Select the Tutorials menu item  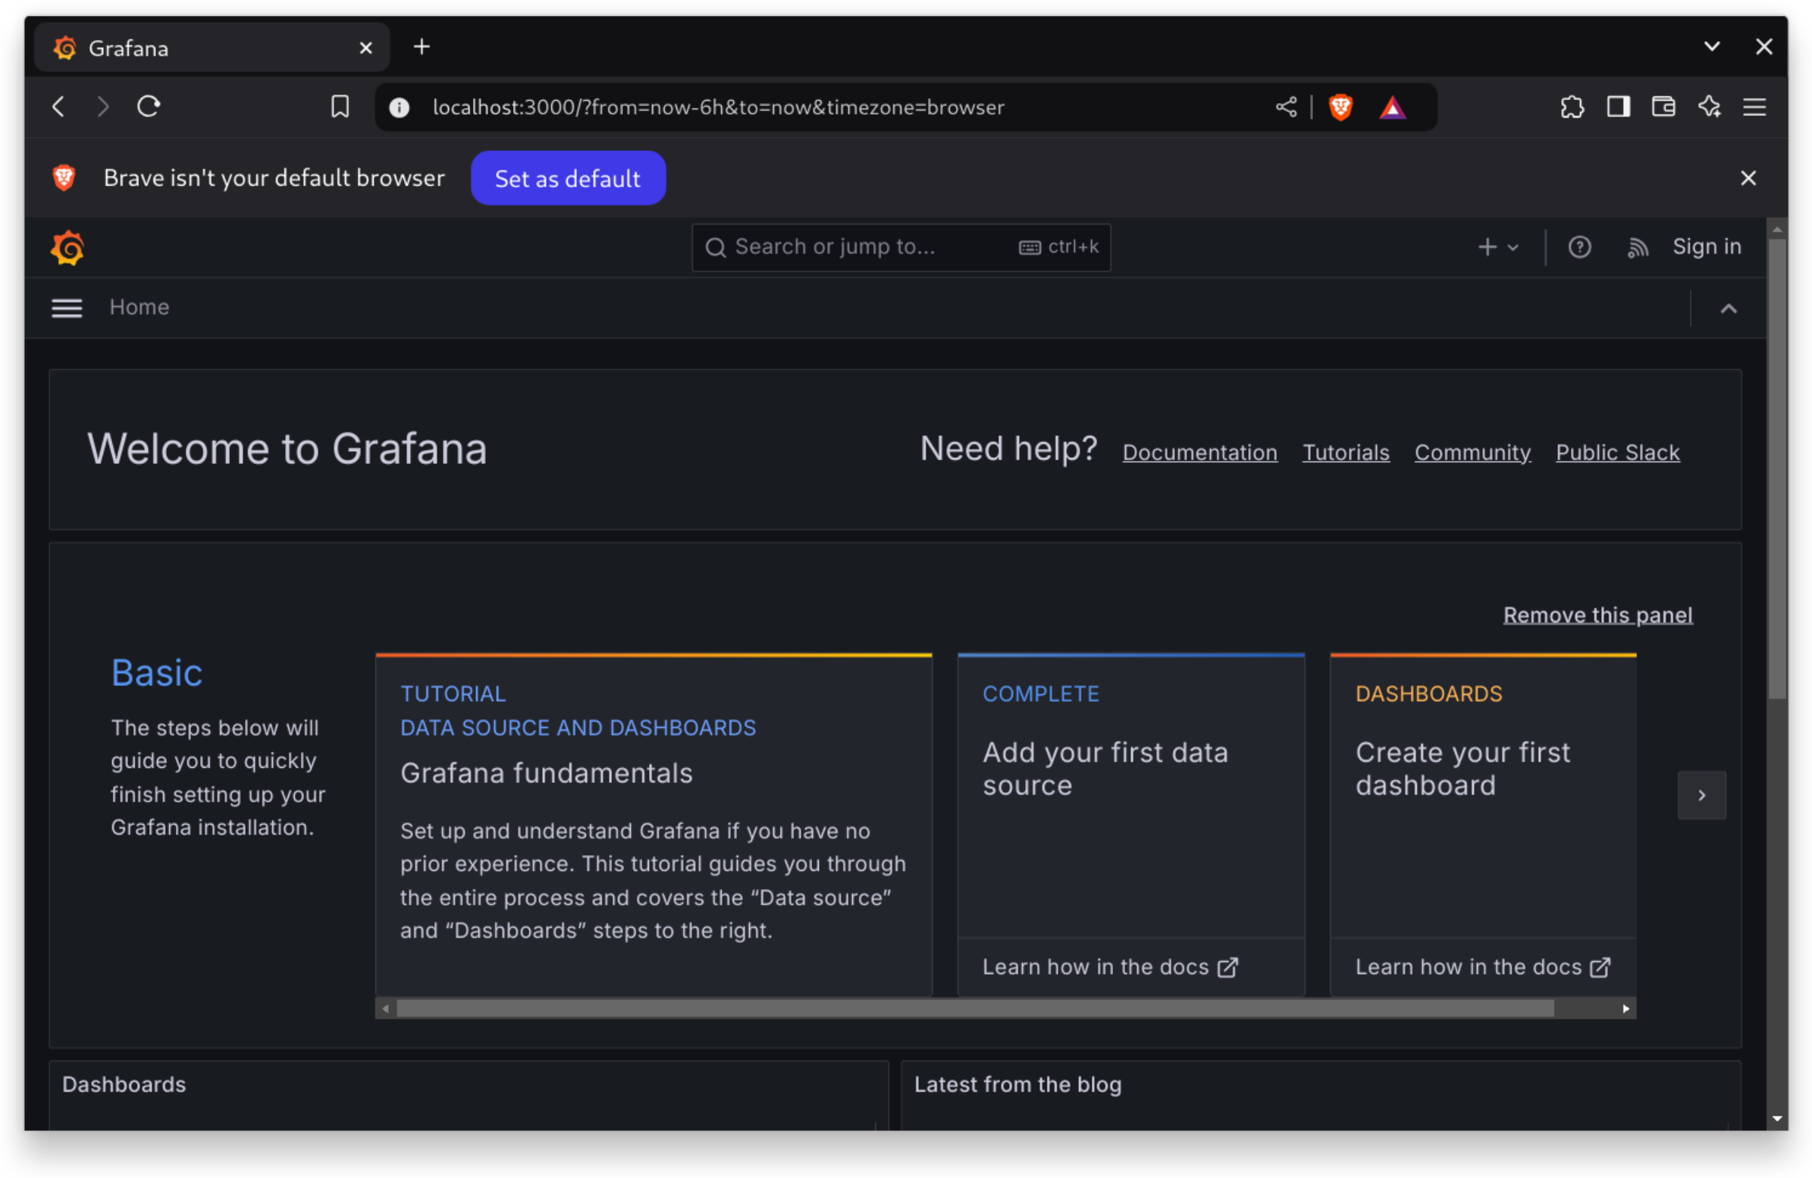(1346, 452)
